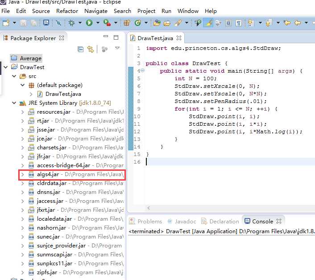Click the New Java Class icon
Screen dimensions: 315x280
[x=138, y=22]
